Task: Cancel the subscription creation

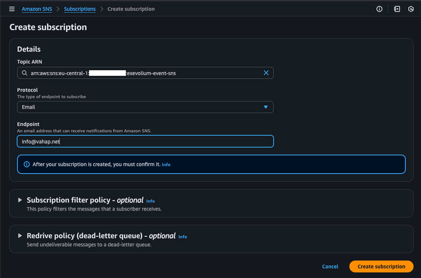Action: pos(330,266)
